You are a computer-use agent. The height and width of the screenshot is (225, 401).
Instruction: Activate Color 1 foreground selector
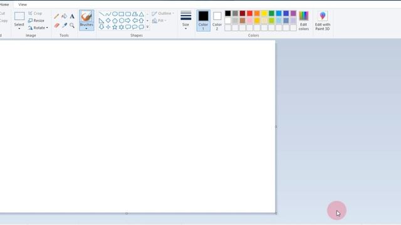pyautogui.click(x=203, y=21)
